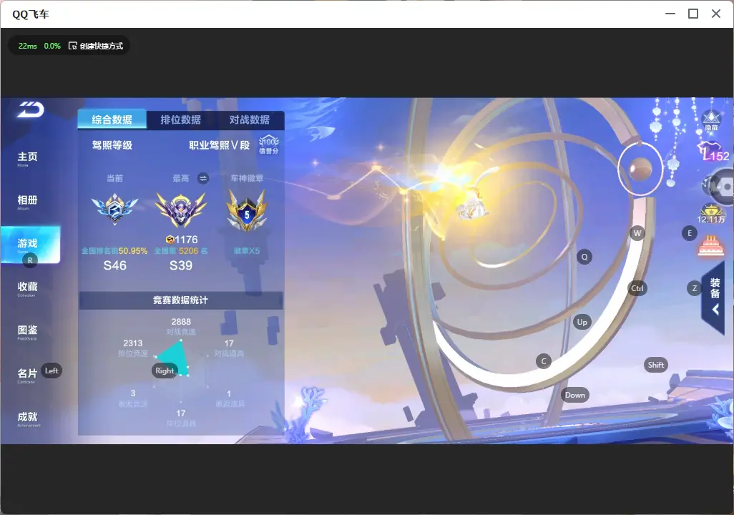Viewport: 734px width, 515px height.
Task: Click the highest rank badge above S39
Action: [181, 210]
